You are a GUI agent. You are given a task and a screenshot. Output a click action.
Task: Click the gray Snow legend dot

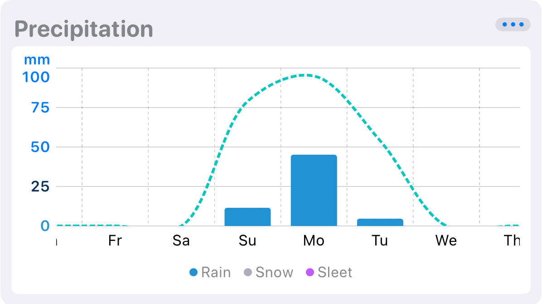point(248,273)
